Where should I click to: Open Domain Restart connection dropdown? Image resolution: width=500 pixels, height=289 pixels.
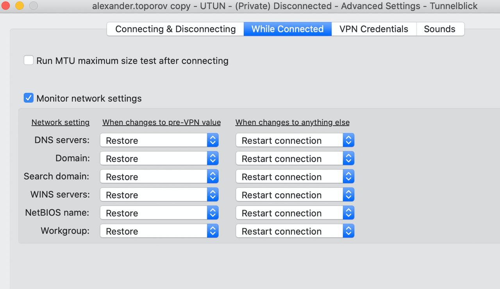pos(295,159)
